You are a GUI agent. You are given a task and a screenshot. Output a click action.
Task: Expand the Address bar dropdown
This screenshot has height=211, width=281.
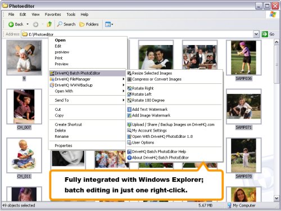(256, 34)
